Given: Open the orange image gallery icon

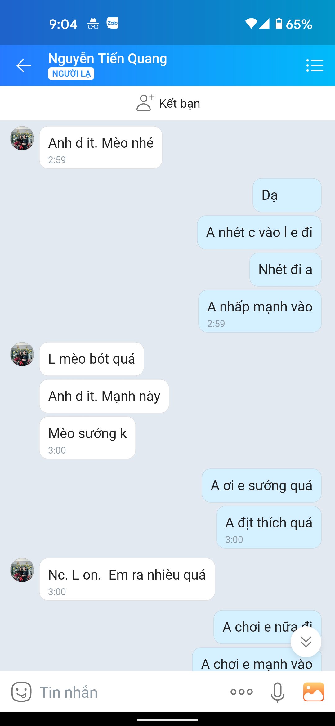Looking at the screenshot, I should (314, 692).
